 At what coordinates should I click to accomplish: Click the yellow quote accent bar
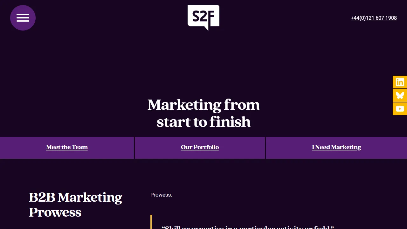pyautogui.click(x=151, y=222)
